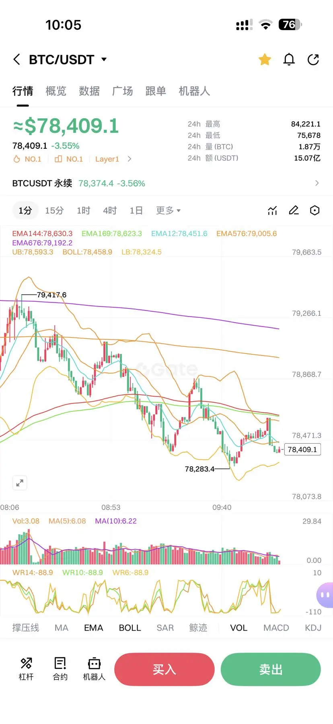Tap the EMA169:78,623.3 legend
This screenshot has height=724, width=333.
tap(112, 234)
